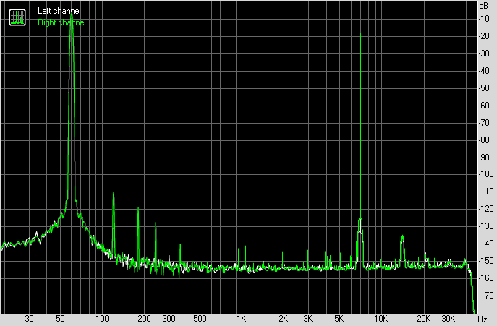
Task: Select the Right channel legend label
Action: [61, 22]
